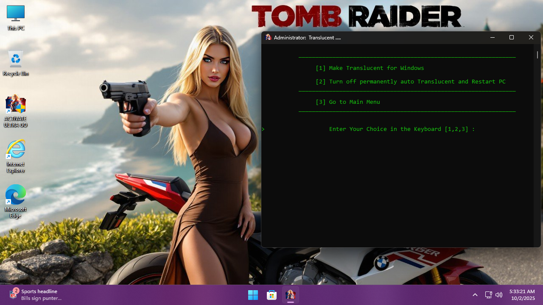This screenshot has width=543, height=305.
Task: Click the 'Enter Your Choice in the Keyboard' prompt
Action: (x=402, y=129)
